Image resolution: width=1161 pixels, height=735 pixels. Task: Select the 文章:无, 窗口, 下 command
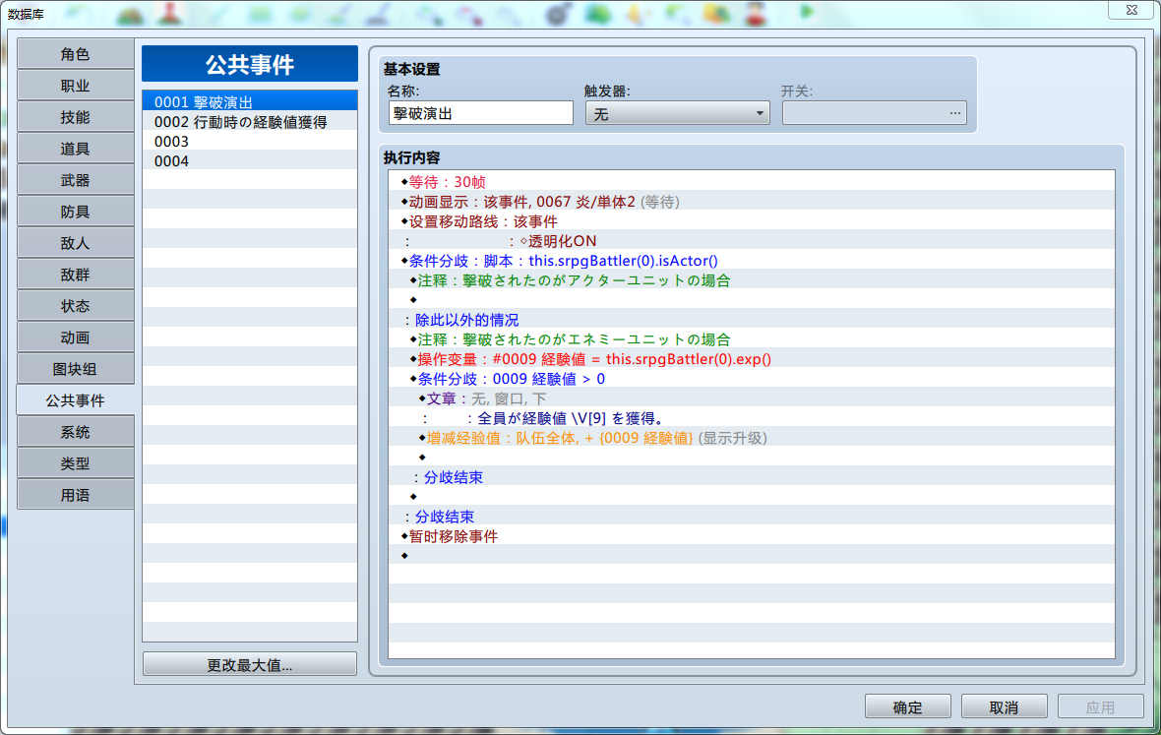[x=752, y=398]
